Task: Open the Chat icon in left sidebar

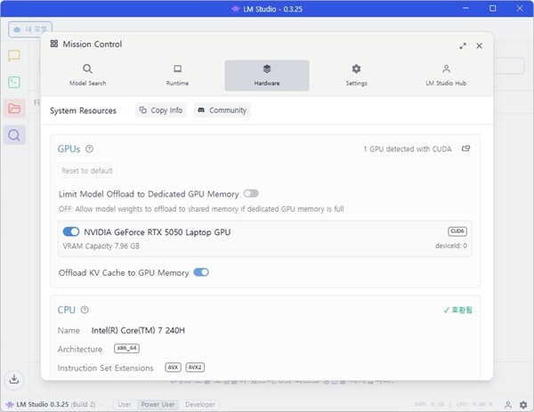Action: pos(14,56)
